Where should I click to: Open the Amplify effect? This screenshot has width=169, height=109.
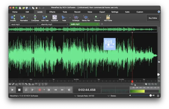point(13,18)
